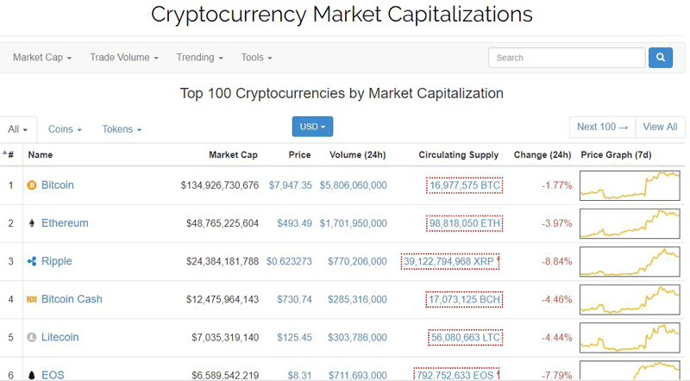Viewport: 690px width, 381px height.
Task: Click the EOS black logo icon
Action: click(x=32, y=375)
